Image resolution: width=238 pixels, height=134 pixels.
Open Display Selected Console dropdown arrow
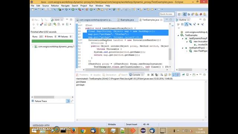click(190, 75)
